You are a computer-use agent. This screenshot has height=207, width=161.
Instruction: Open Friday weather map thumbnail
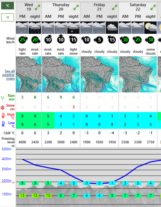pos(100,74)
